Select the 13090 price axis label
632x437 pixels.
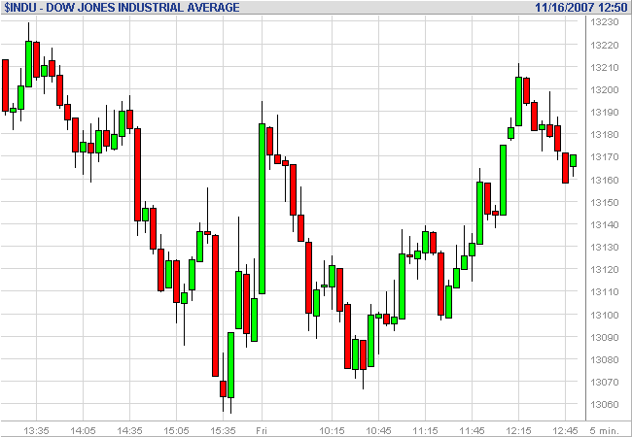tap(604, 337)
